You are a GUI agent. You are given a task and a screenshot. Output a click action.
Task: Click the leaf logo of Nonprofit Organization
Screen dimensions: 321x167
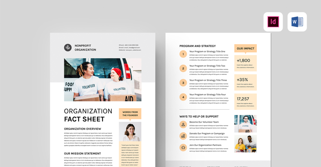pos(67,47)
